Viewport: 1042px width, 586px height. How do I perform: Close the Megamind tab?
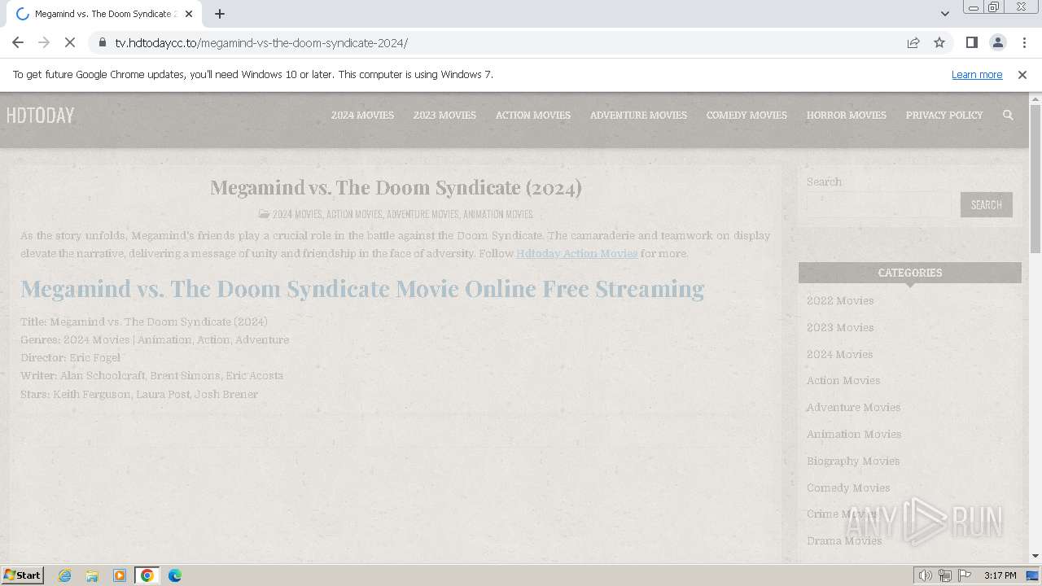189,14
